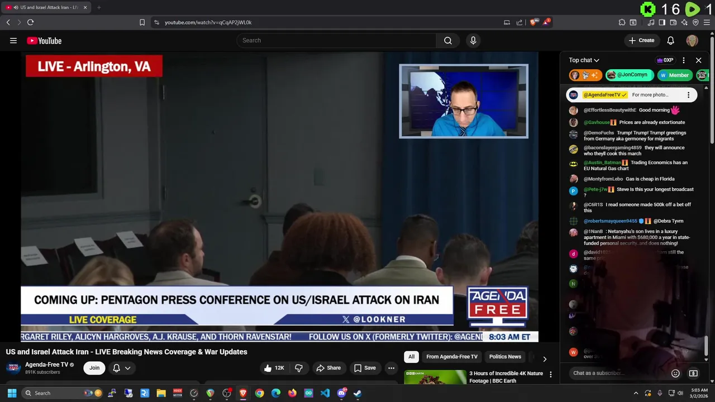Image resolution: width=715 pixels, height=402 pixels.
Task: Open the Create button
Action: (641, 40)
